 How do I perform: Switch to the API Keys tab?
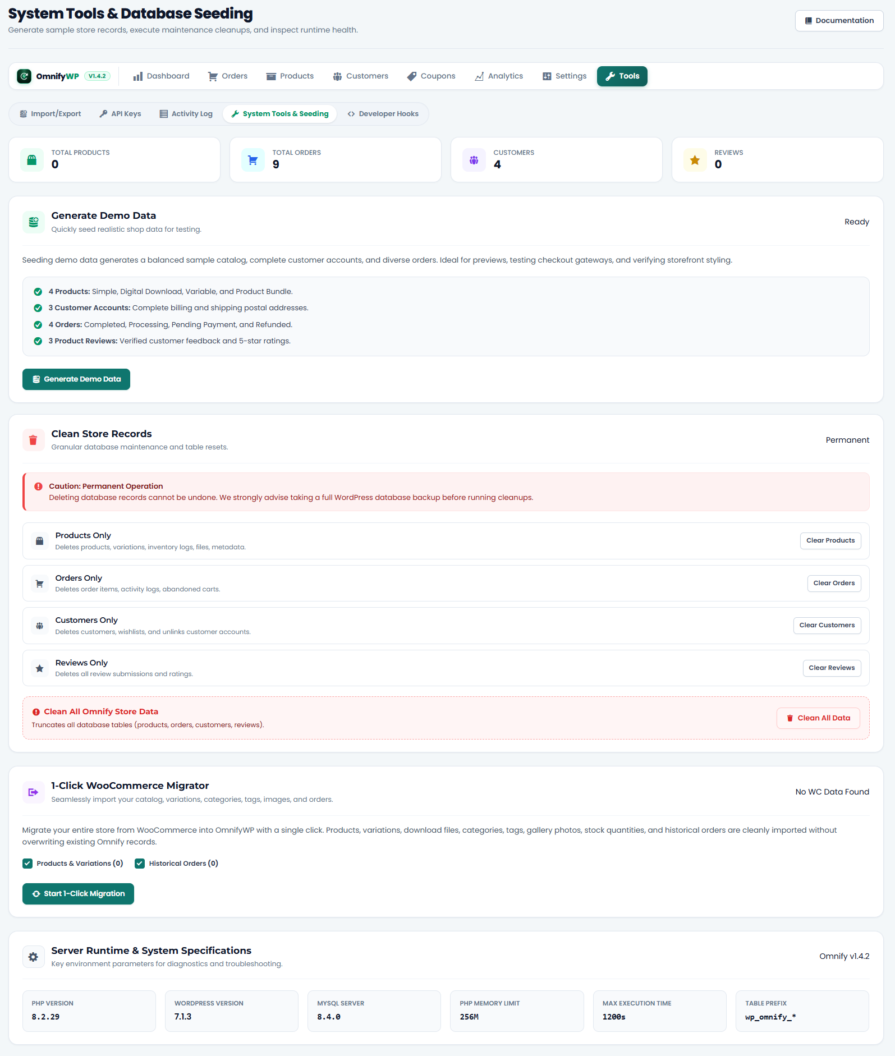[x=120, y=114]
